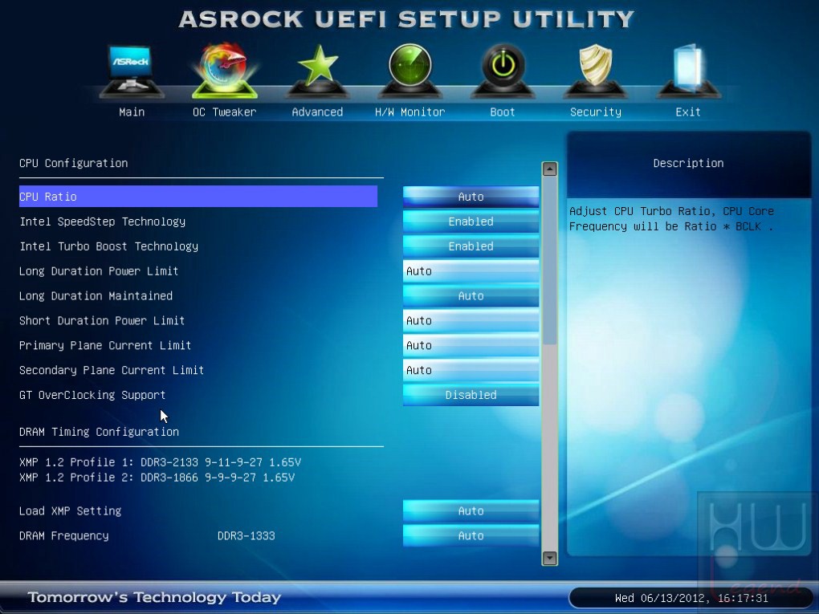819x614 pixels.
Task: Go to the H/W Monitor tab label
Action: click(410, 112)
